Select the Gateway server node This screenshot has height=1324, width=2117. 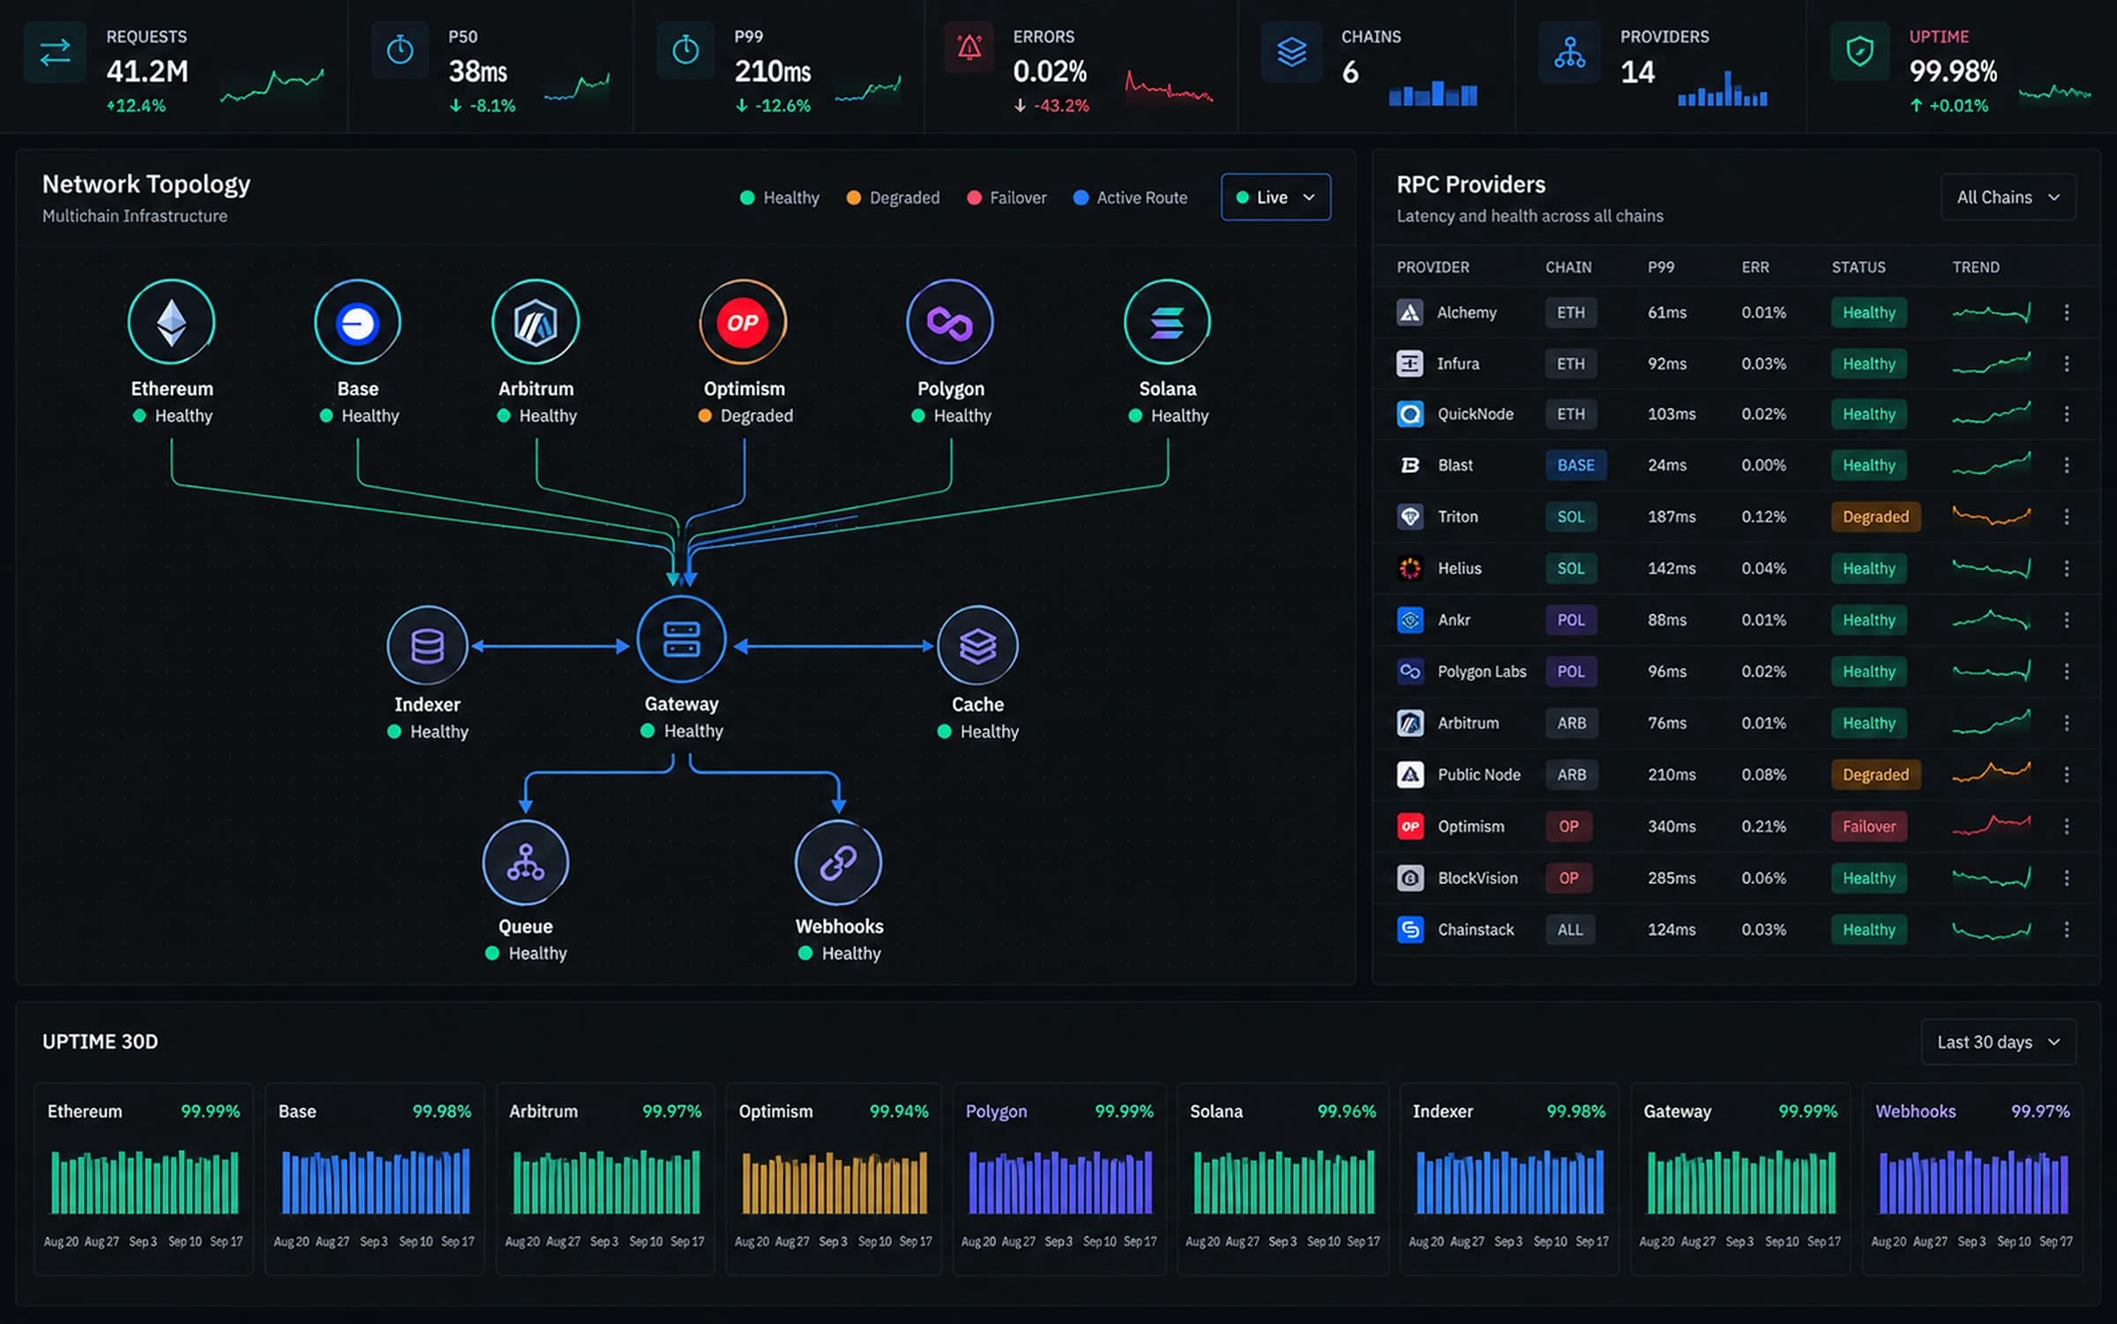click(681, 640)
